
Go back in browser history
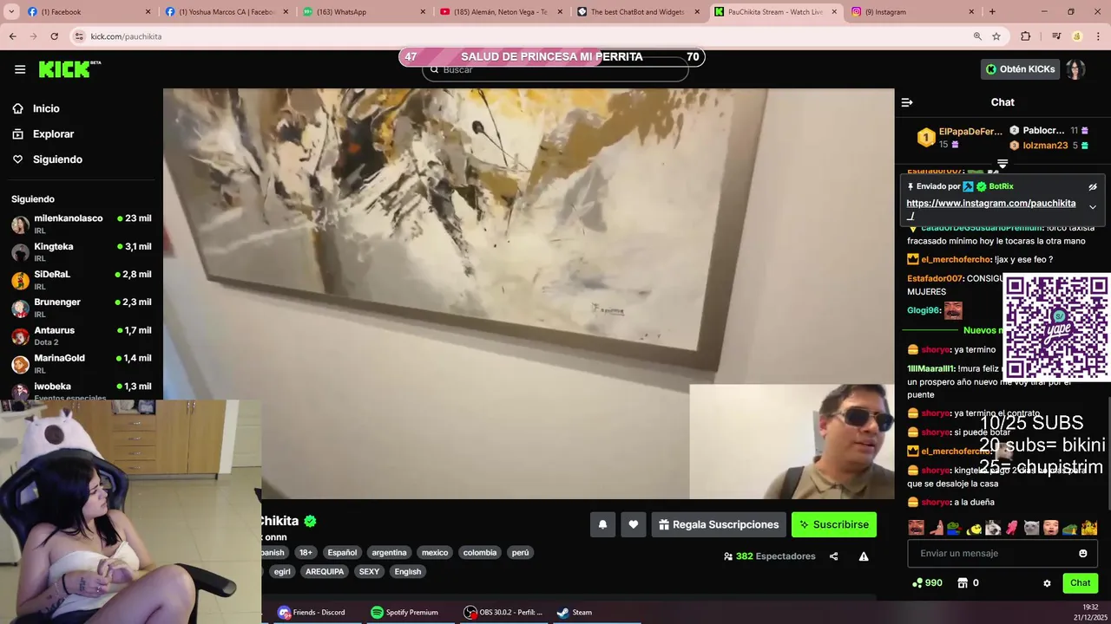point(13,36)
